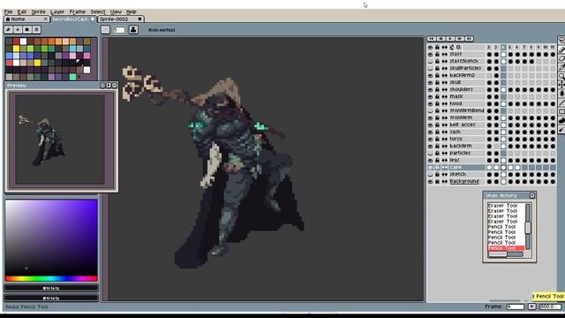565x318 pixels.
Task: Switch to the Sprite-0002 tab
Action: pos(121,19)
